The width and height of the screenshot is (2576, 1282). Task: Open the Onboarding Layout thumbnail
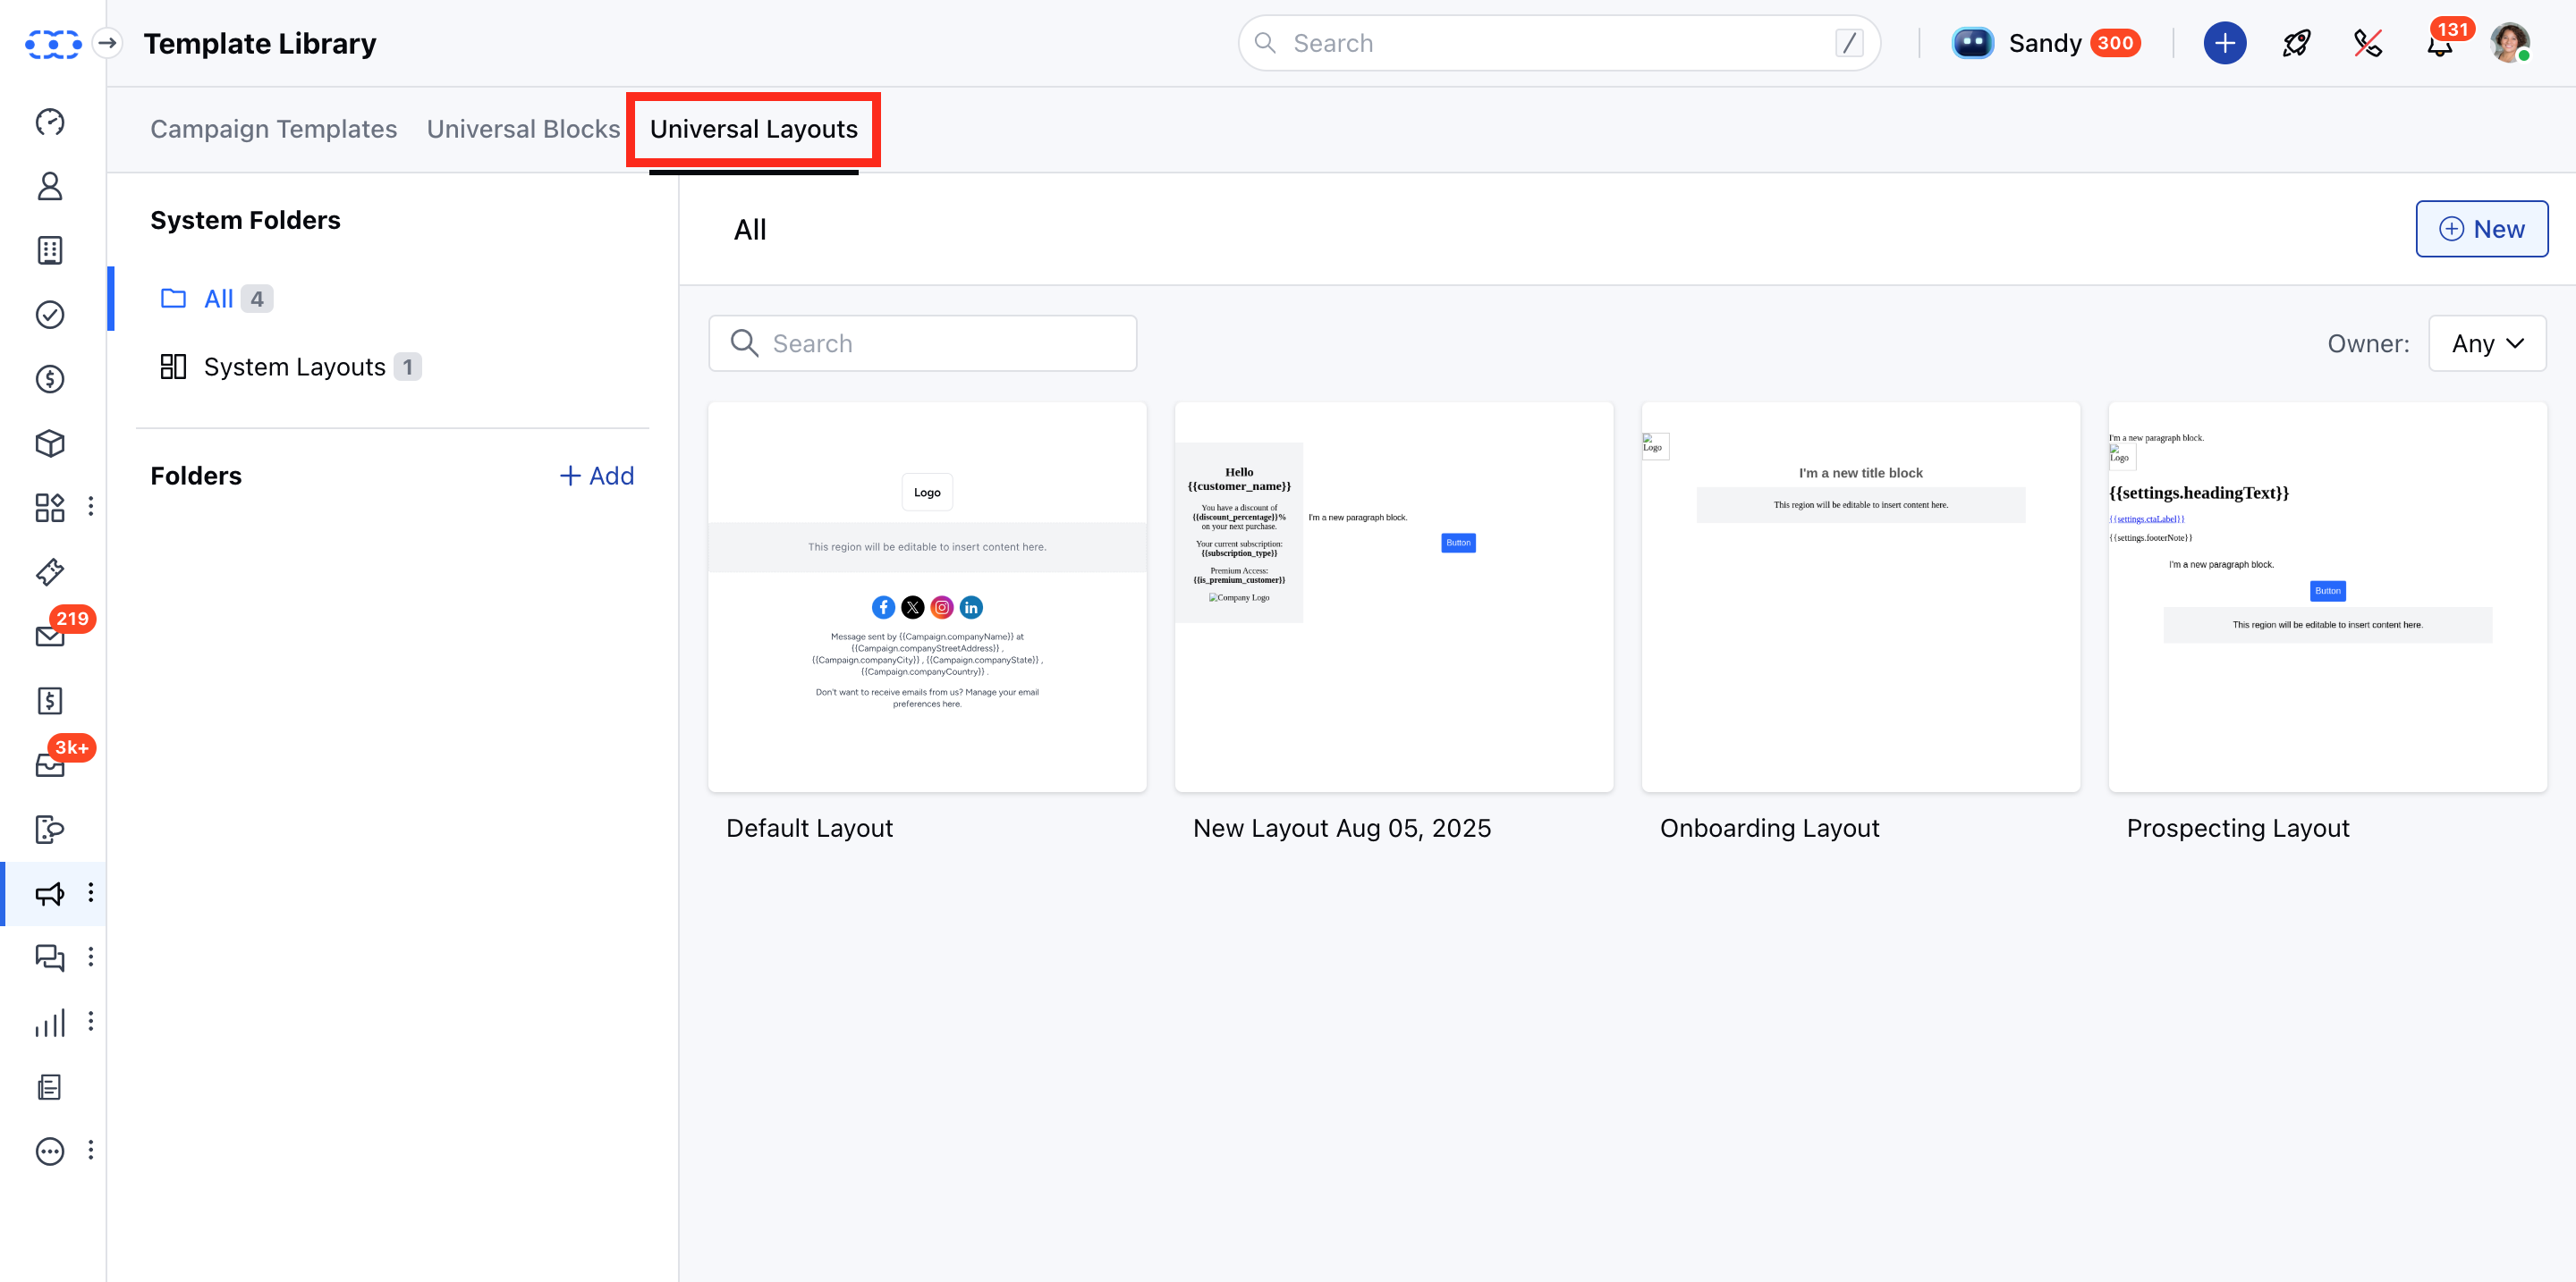[x=1860, y=596]
